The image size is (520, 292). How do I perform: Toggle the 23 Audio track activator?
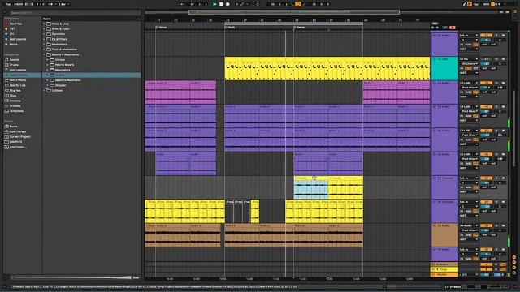click(x=486, y=83)
